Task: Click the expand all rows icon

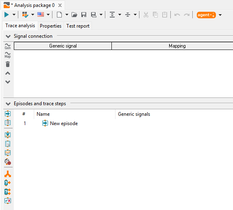Action: pos(112,15)
